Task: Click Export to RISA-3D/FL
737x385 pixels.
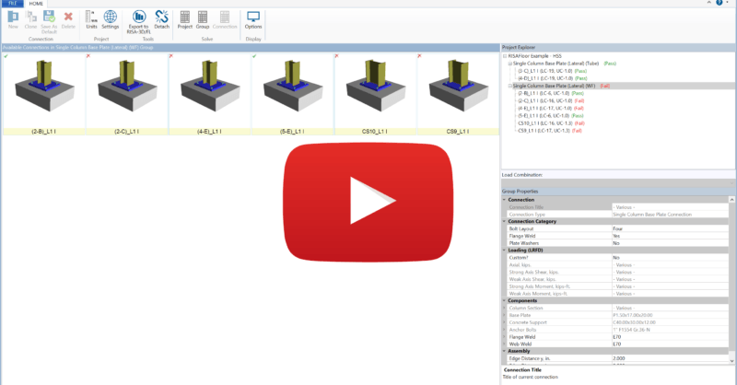Action: [138, 18]
